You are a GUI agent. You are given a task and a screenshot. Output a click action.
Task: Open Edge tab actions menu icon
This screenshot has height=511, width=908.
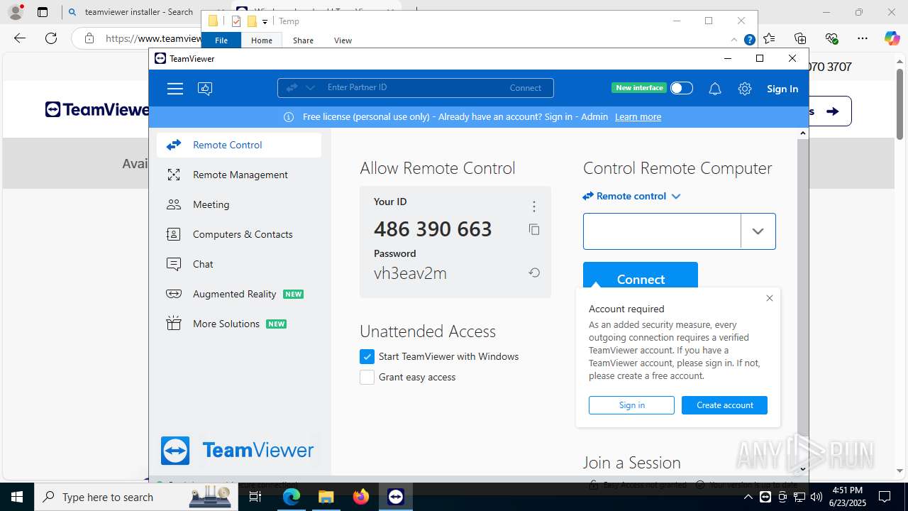tap(43, 12)
